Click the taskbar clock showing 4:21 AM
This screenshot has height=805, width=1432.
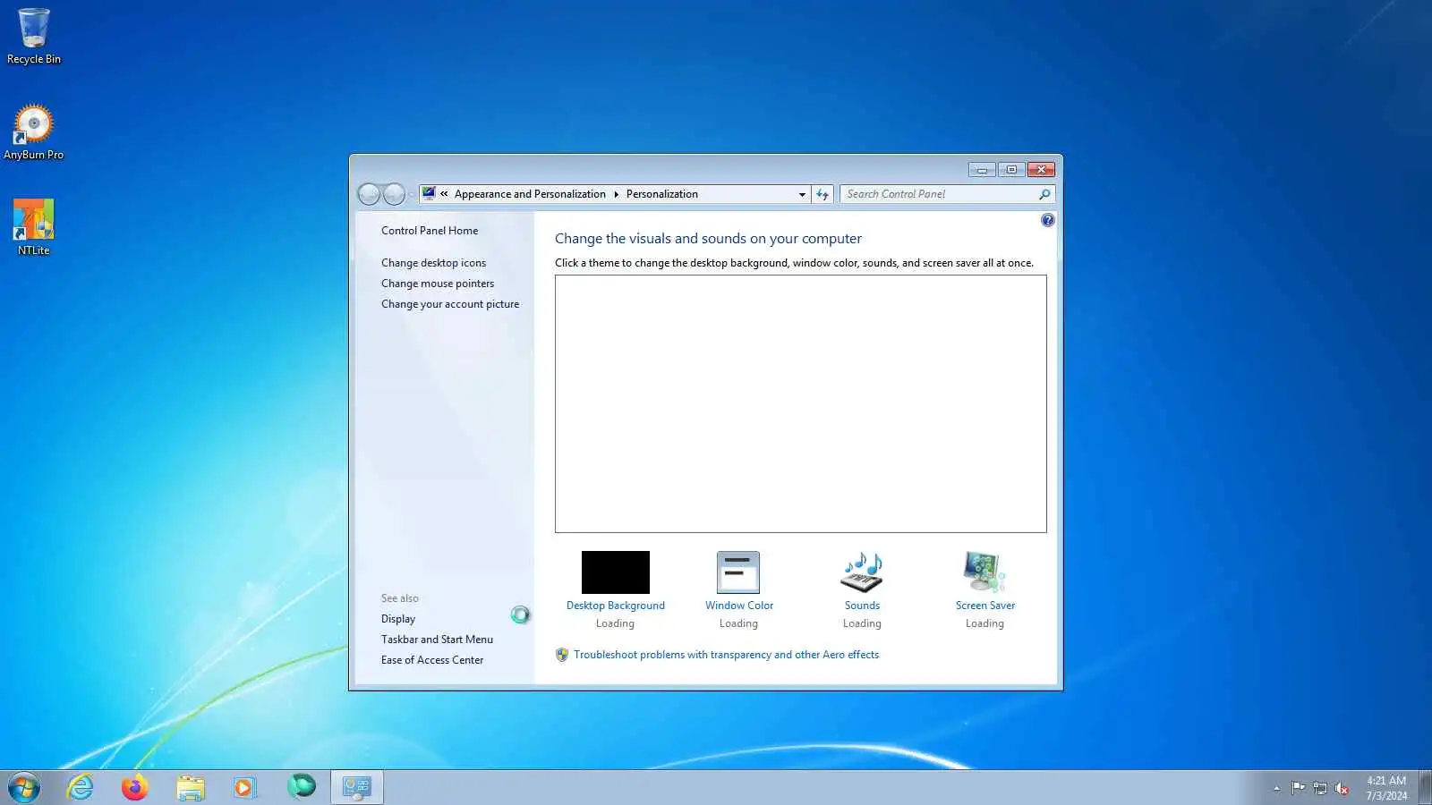(1386, 788)
